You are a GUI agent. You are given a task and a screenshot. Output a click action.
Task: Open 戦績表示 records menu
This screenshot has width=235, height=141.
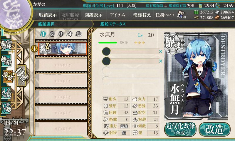coord(48,15)
